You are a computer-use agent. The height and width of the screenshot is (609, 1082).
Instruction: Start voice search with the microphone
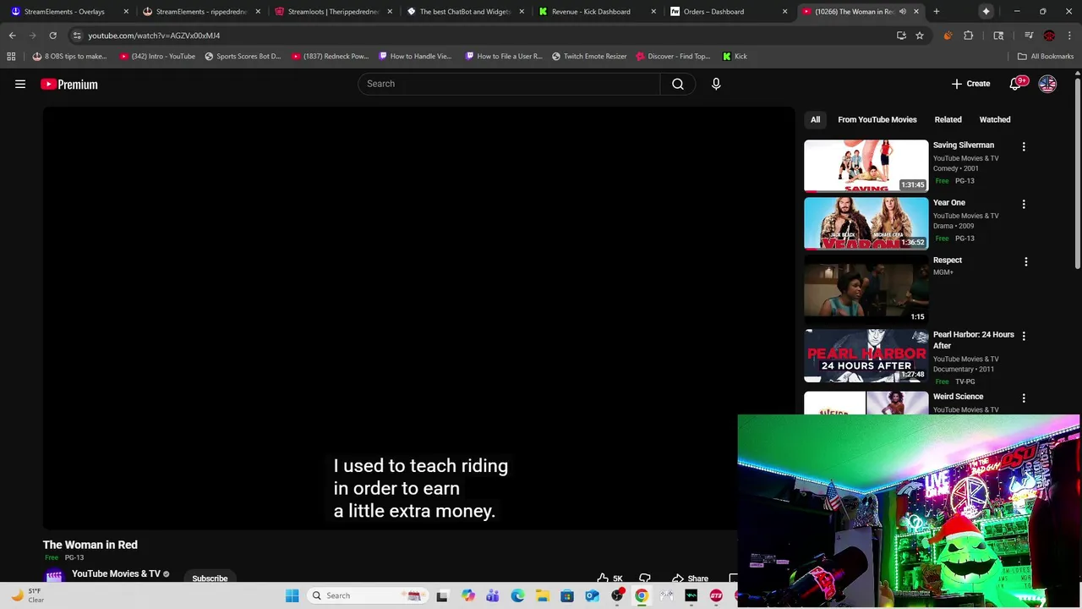click(x=716, y=84)
